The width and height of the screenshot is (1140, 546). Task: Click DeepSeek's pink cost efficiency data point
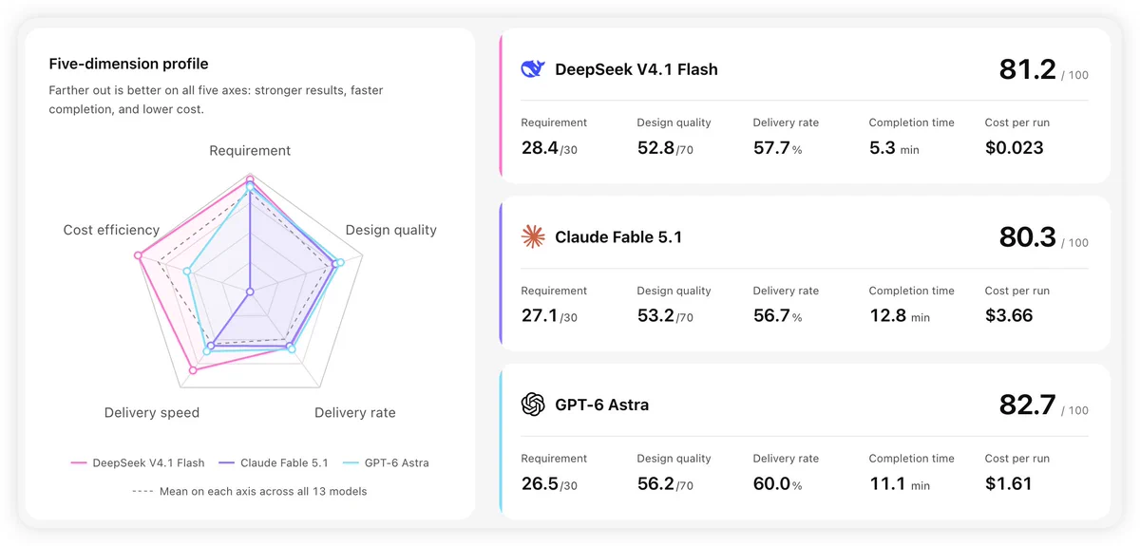pyautogui.click(x=139, y=255)
